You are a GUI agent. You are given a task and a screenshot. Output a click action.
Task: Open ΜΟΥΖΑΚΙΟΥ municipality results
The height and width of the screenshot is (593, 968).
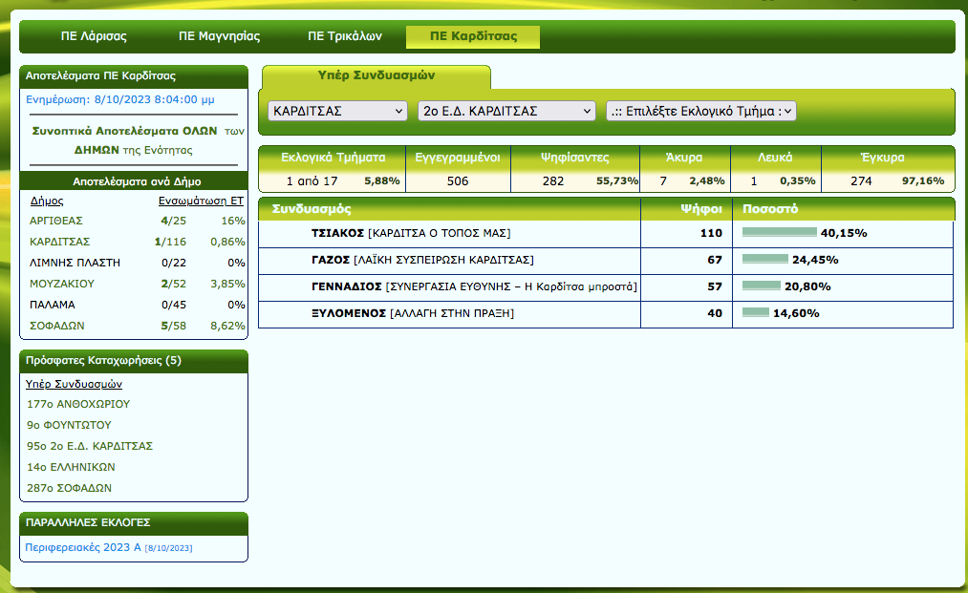coord(62,284)
